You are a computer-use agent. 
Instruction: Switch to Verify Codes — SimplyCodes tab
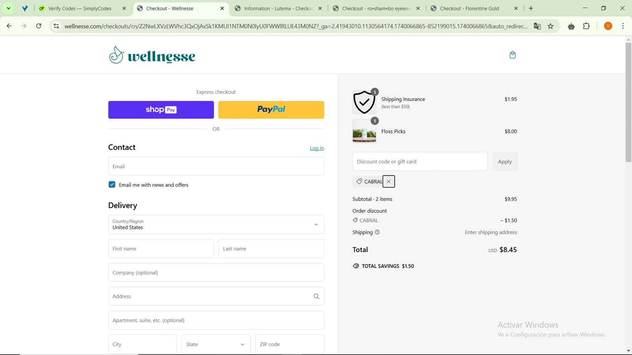(x=82, y=8)
